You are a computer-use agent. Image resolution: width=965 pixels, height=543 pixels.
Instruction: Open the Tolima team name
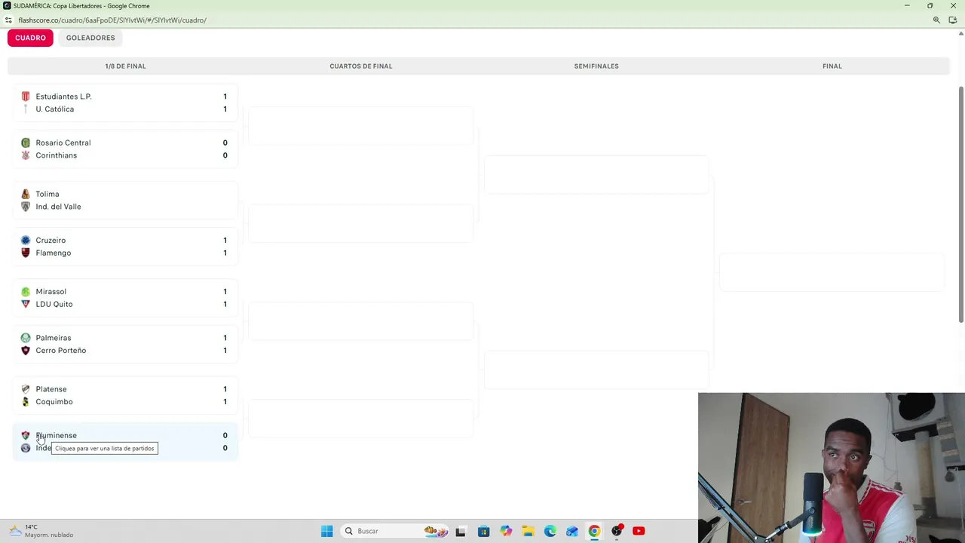(47, 194)
